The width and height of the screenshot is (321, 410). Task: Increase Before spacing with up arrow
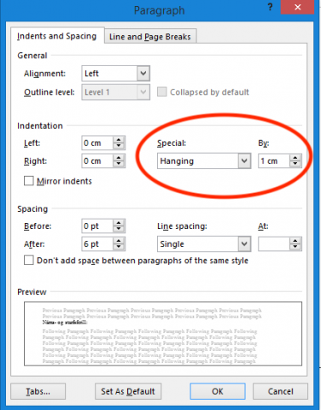[x=119, y=223]
